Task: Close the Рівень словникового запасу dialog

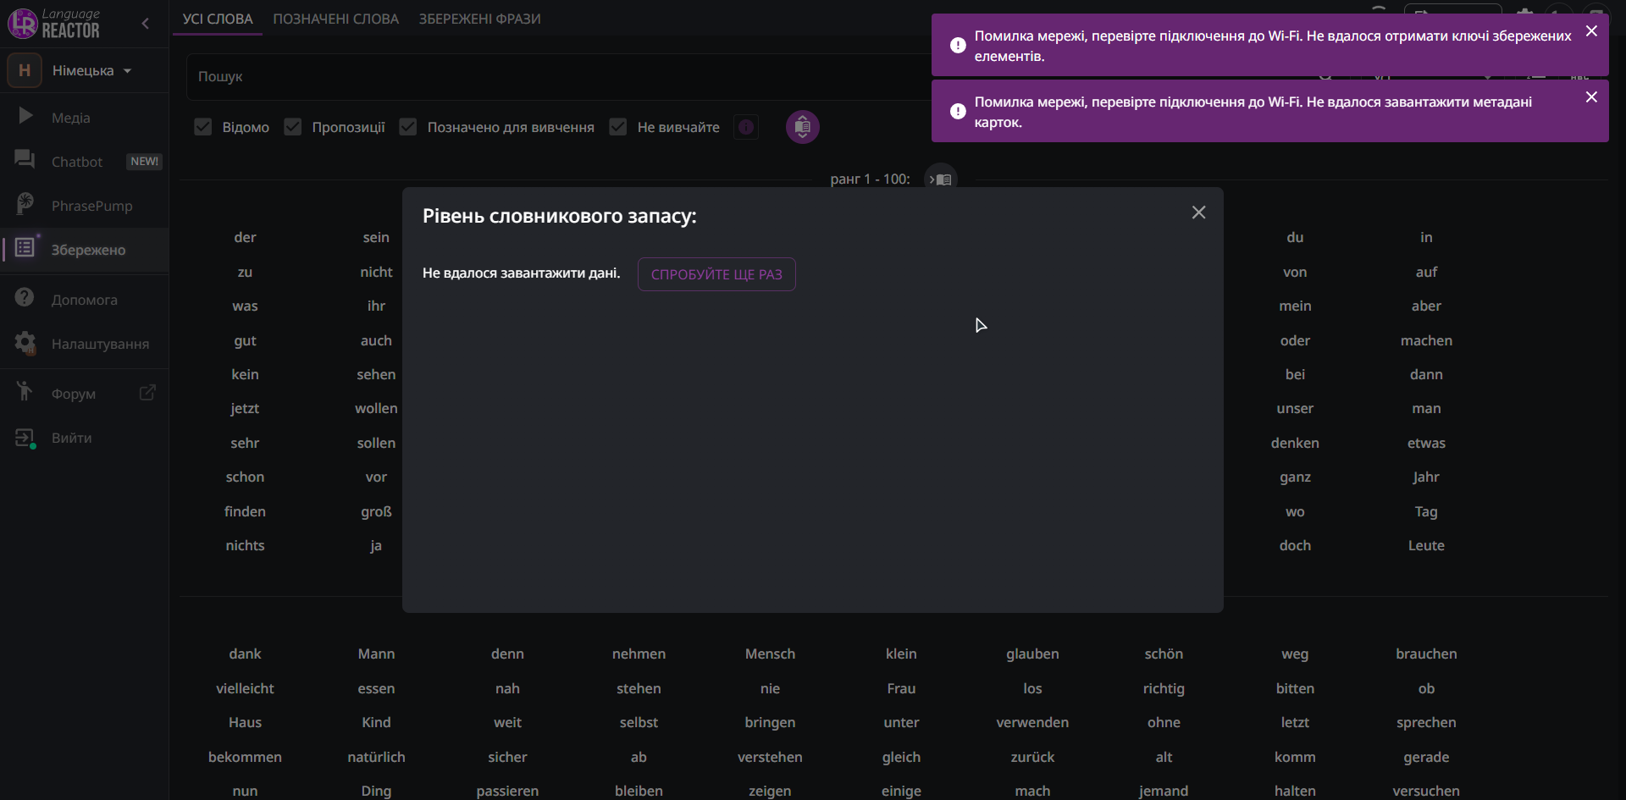Action: tap(1198, 212)
